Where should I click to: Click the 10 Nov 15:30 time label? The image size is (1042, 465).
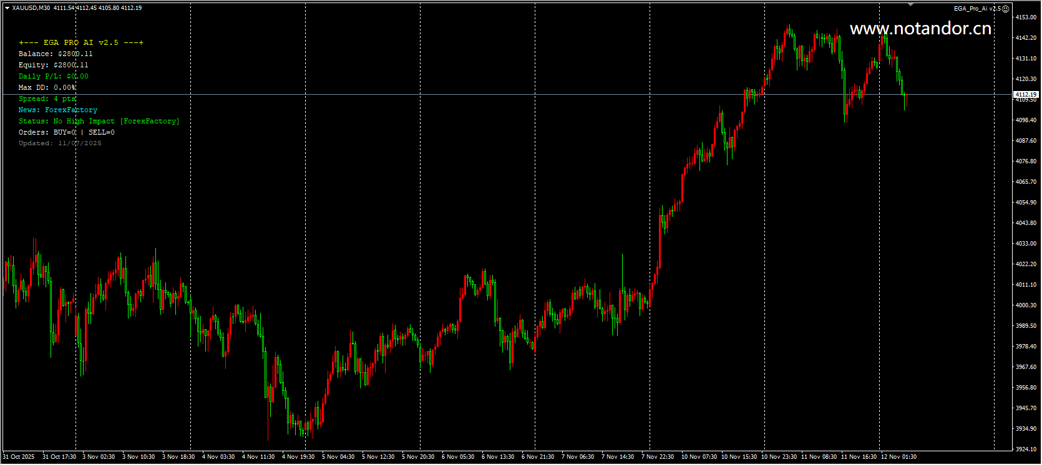(x=739, y=457)
